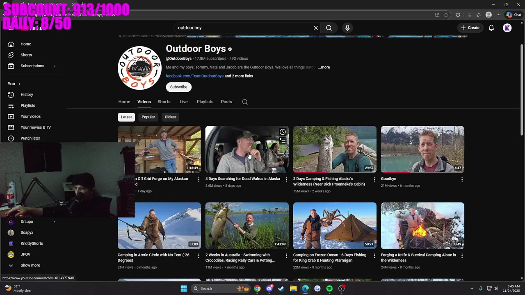Open options menu for the Goodbye video
This screenshot has width=525, height=295.
point(462,179)
